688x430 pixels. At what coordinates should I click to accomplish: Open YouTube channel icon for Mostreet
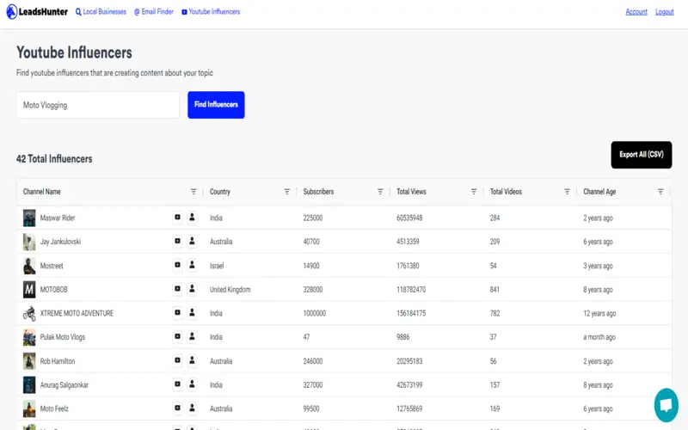pos(177,265)
